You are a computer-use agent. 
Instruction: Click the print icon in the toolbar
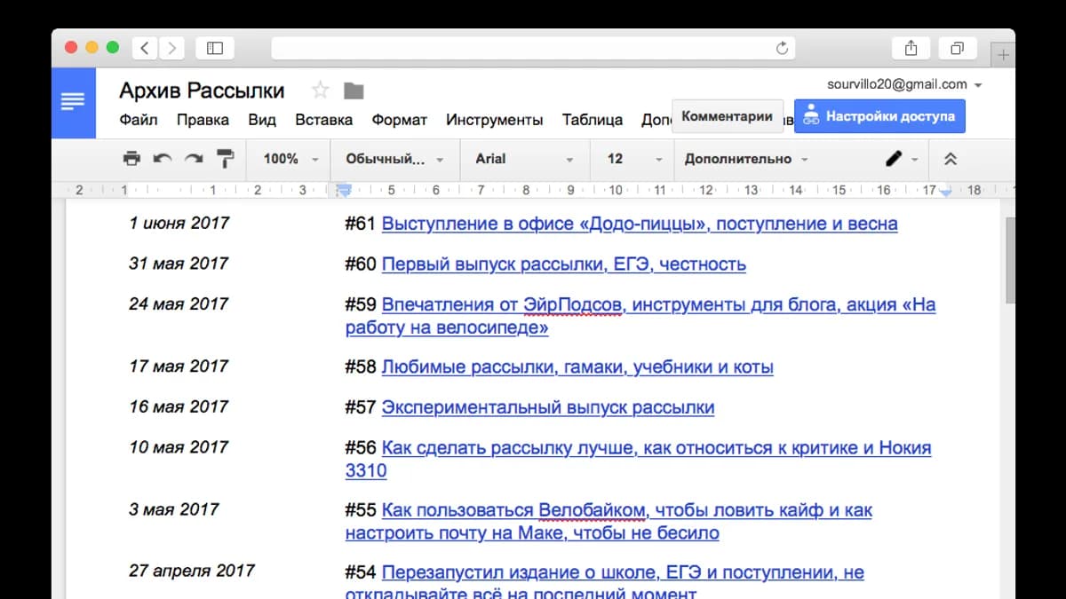131,159
